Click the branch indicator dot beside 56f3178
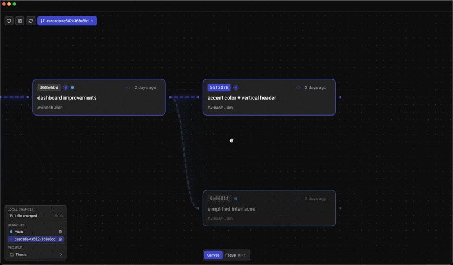The height and width of the screenshot is (265, 453). click(236, 88)
